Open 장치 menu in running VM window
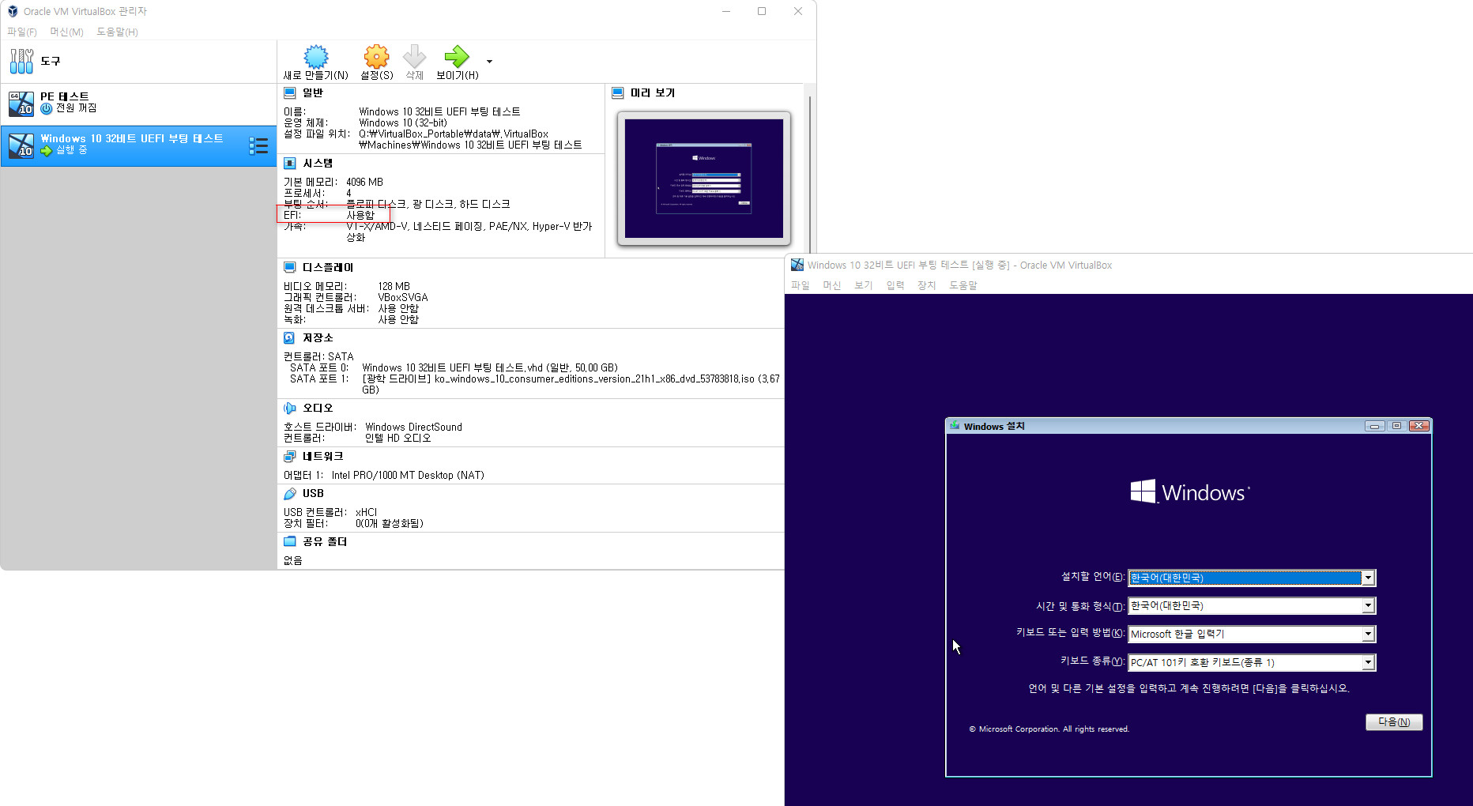 (927, 285)
